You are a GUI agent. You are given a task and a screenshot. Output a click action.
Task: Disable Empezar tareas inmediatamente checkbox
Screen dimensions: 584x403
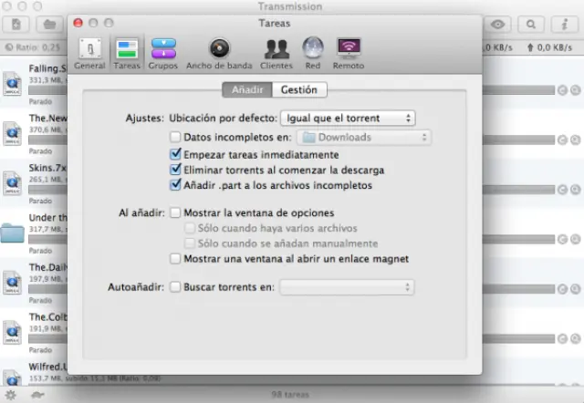pos(176,155)
